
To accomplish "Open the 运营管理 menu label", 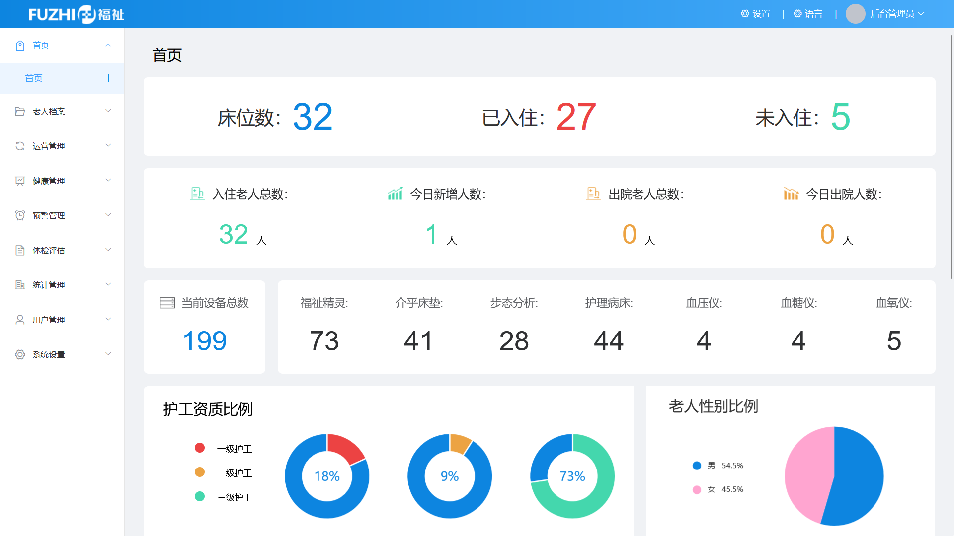I will 49,146.
